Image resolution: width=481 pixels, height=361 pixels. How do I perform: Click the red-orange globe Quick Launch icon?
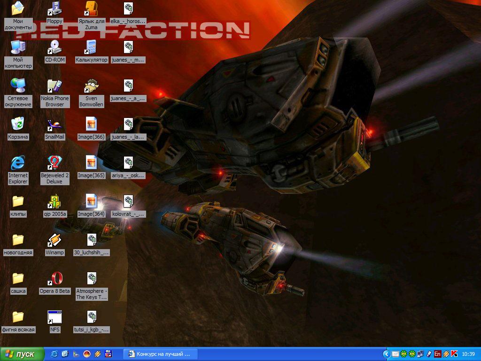pyautogui.click(x=87, y=354)
